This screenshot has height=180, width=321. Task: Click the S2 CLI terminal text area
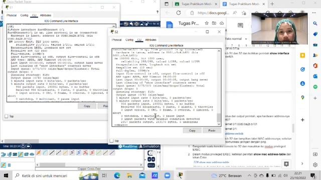pos(165,87)
